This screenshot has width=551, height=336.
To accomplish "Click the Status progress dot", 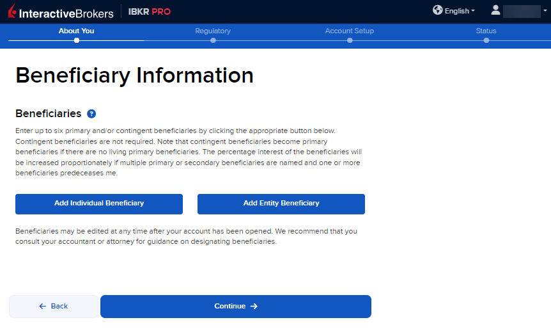I will [486, 40].
